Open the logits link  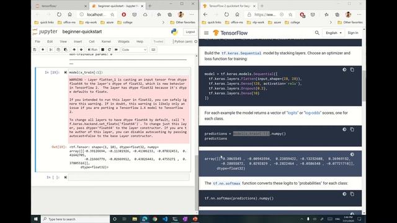click(x=292, y=113)
